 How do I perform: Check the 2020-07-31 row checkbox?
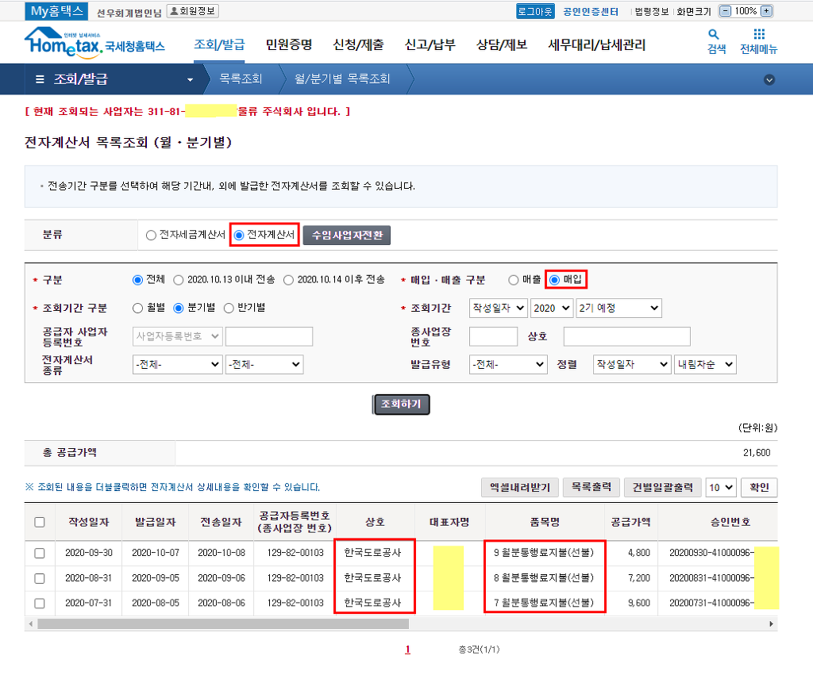pyautogui.click(x=40, y=604)
